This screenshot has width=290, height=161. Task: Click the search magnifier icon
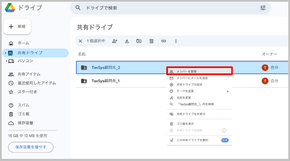pos(78,8)
